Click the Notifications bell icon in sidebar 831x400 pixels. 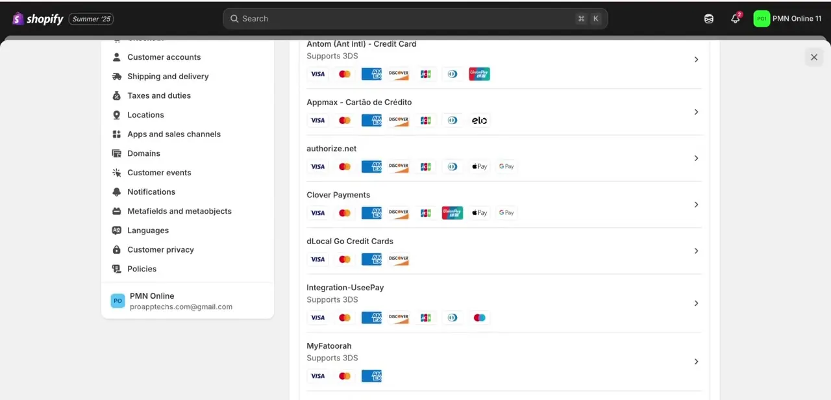point(117,192)
